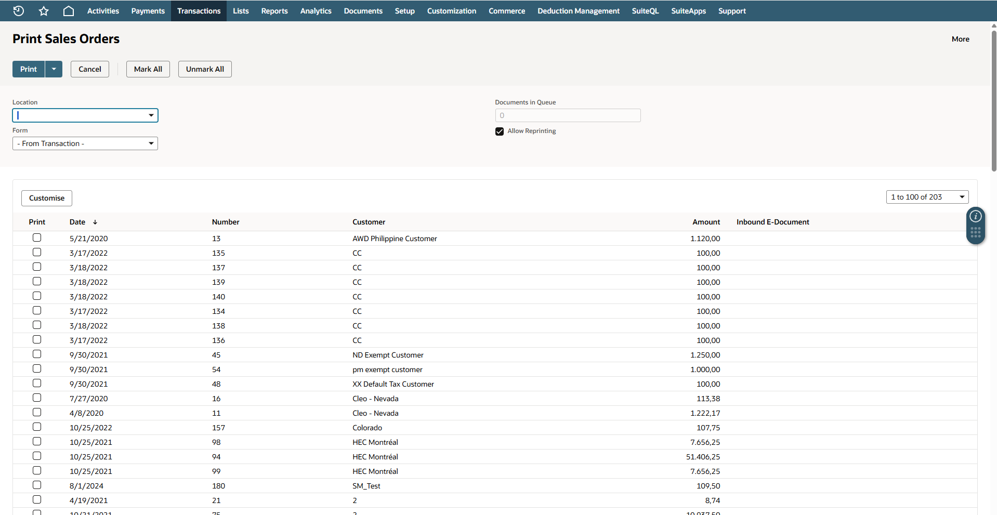Open the Deduction Management menu

point(579,11)
